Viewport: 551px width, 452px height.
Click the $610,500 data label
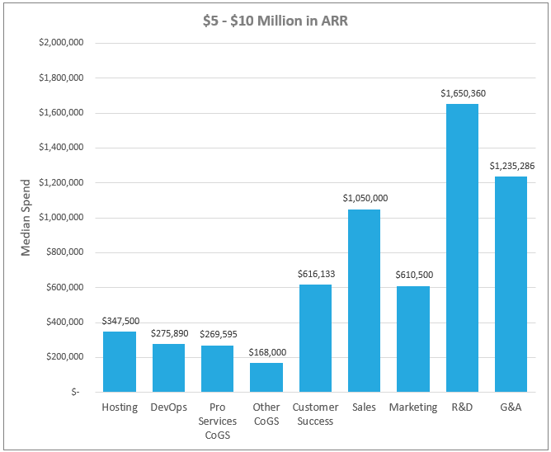414,275
